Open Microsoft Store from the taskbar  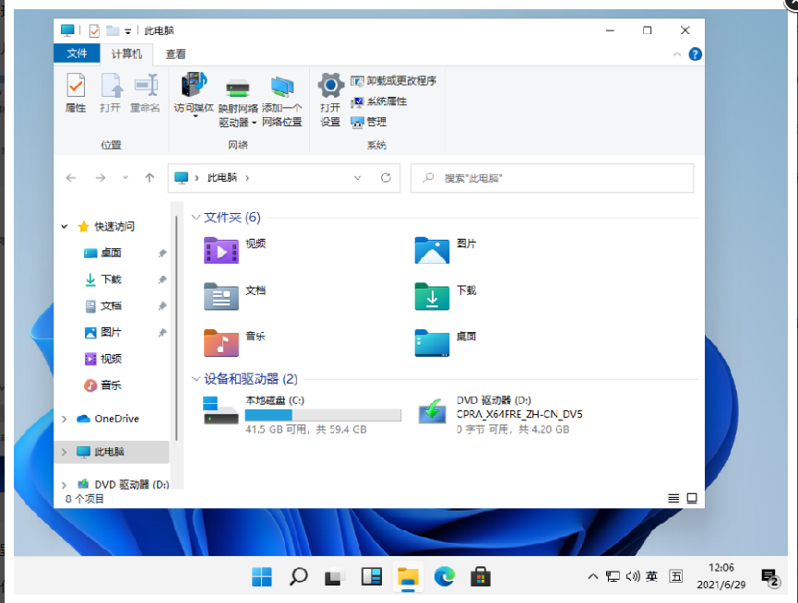[480, 576]
